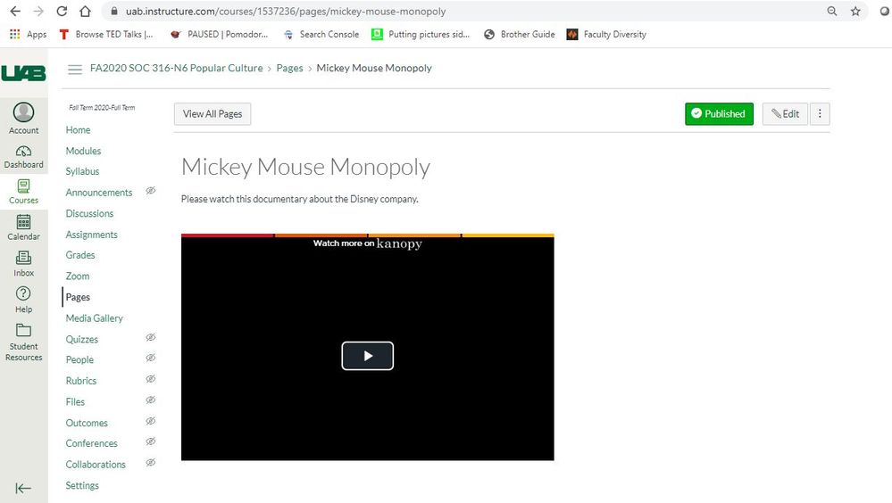
Task: Toggle the green Published button
Action: click(x=719, y=114)
